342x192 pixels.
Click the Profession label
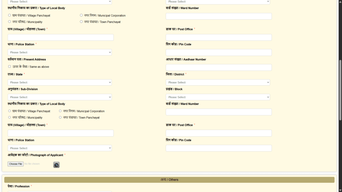19,186
